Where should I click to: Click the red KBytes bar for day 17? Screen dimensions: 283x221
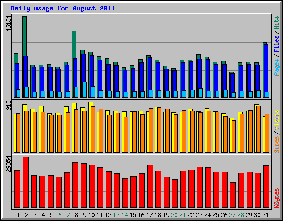[150, 186]
